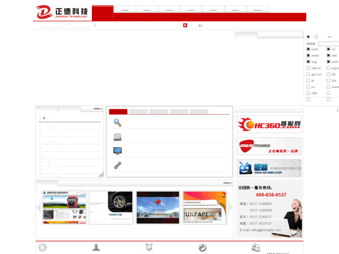
Task: Check the .hk domain checkbox
Action: [x=328, y=74]
